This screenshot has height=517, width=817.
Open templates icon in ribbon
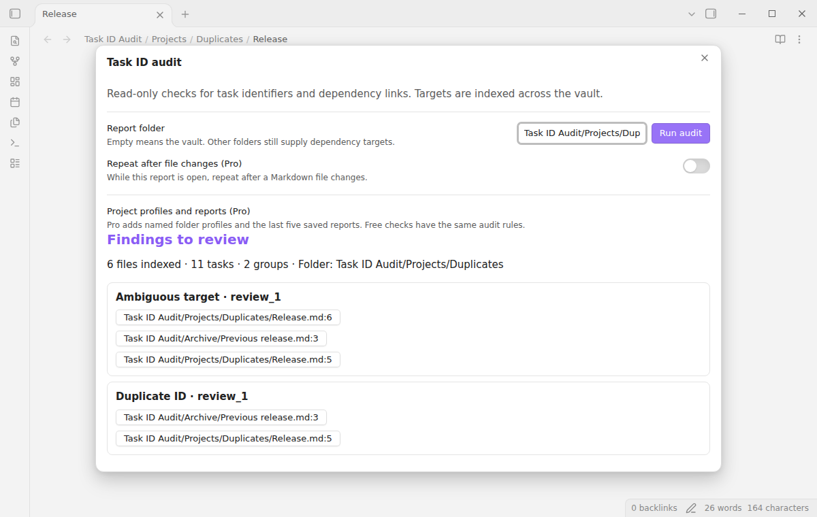[x=15, y=122]
